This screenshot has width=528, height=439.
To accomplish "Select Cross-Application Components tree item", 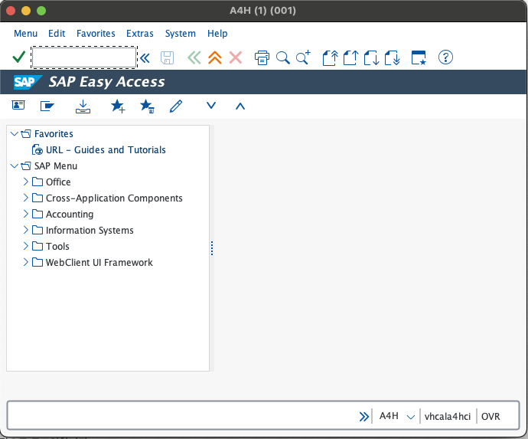I will 114,198.
